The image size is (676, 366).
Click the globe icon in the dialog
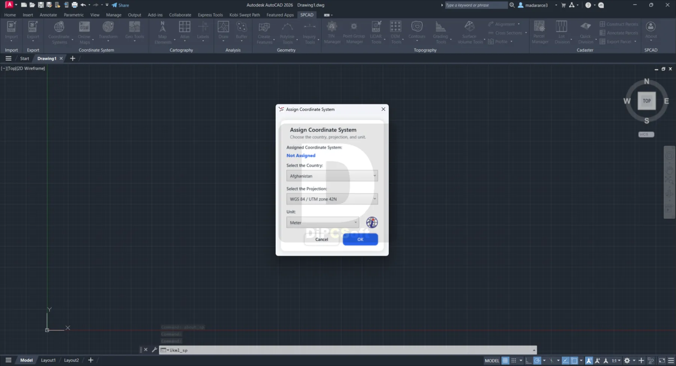372,222
